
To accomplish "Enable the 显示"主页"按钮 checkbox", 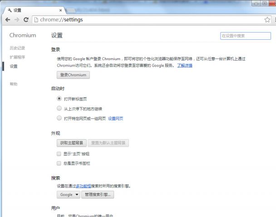I will pyautogui.click(x=59, y=154).
